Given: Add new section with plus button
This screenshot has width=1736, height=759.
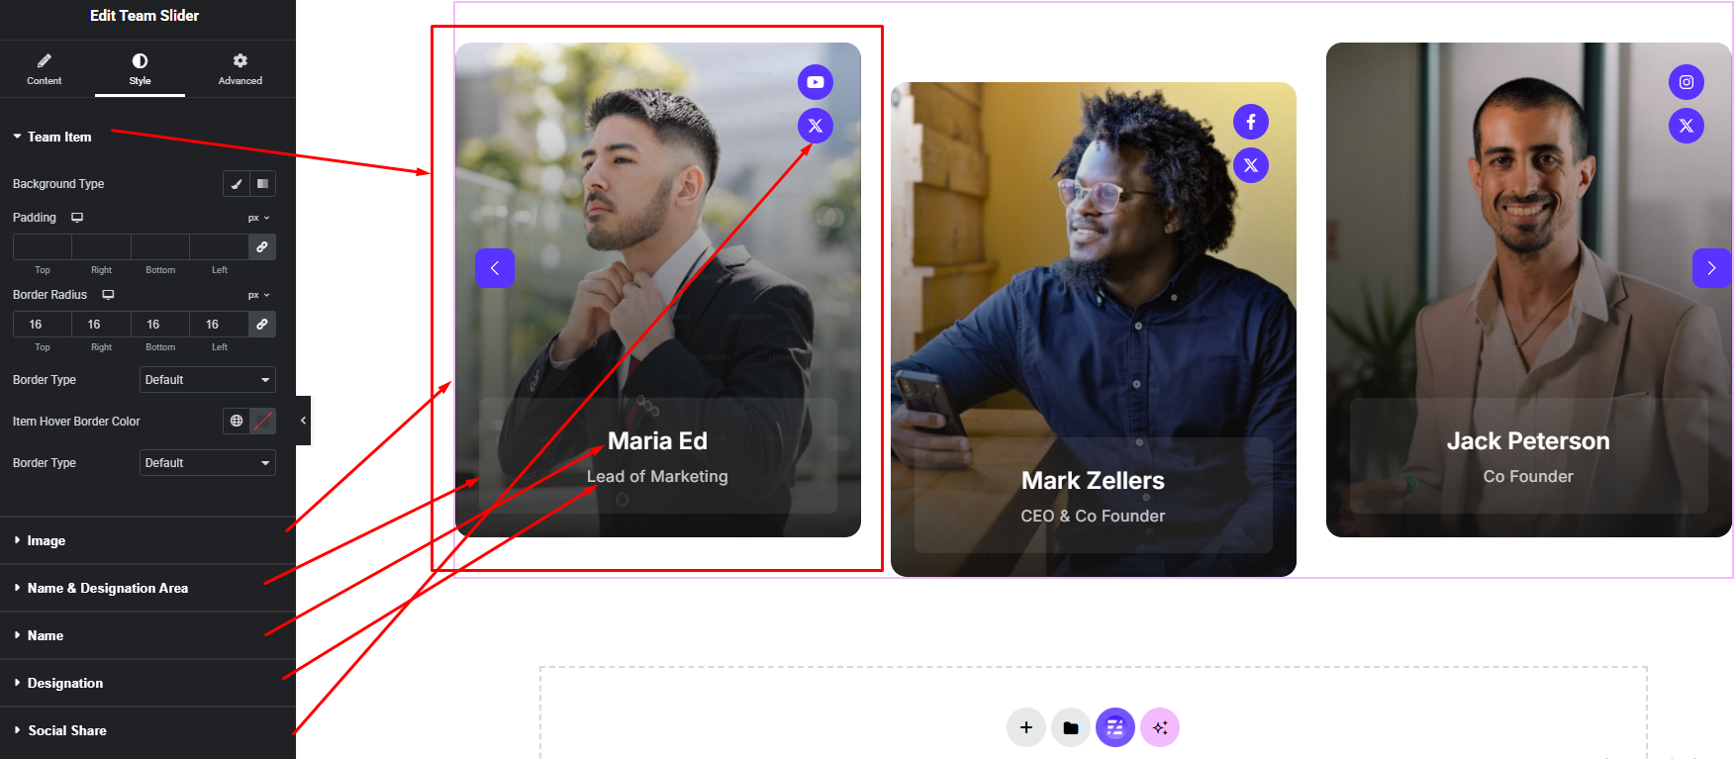Looking at the screenshot, I should 1025,727.
